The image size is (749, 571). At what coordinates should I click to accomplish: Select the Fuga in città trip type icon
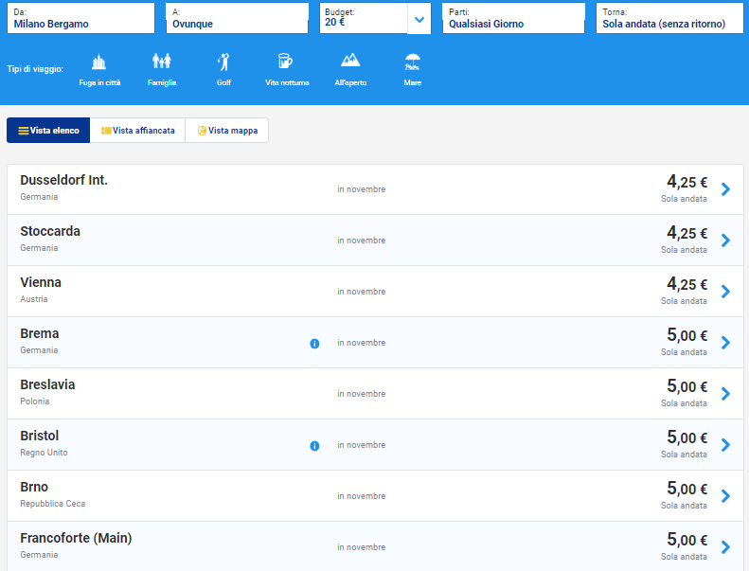(x=99, y=62)
